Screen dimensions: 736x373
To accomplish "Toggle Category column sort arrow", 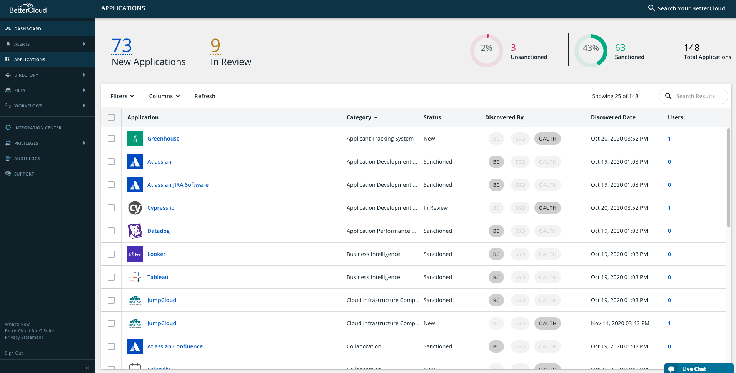I will tap(376, 117).
